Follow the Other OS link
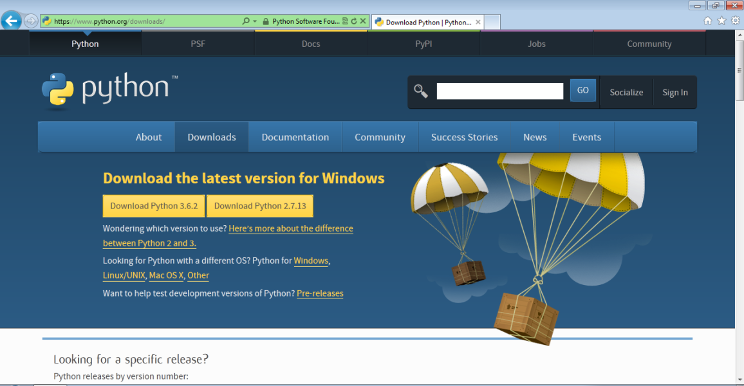The width and height of the screenshot is (744, 386). pyautogui.click(x=198, y=275)
